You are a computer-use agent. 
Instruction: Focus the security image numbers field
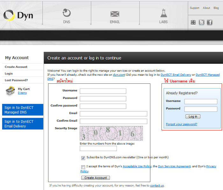pos(98,148)
